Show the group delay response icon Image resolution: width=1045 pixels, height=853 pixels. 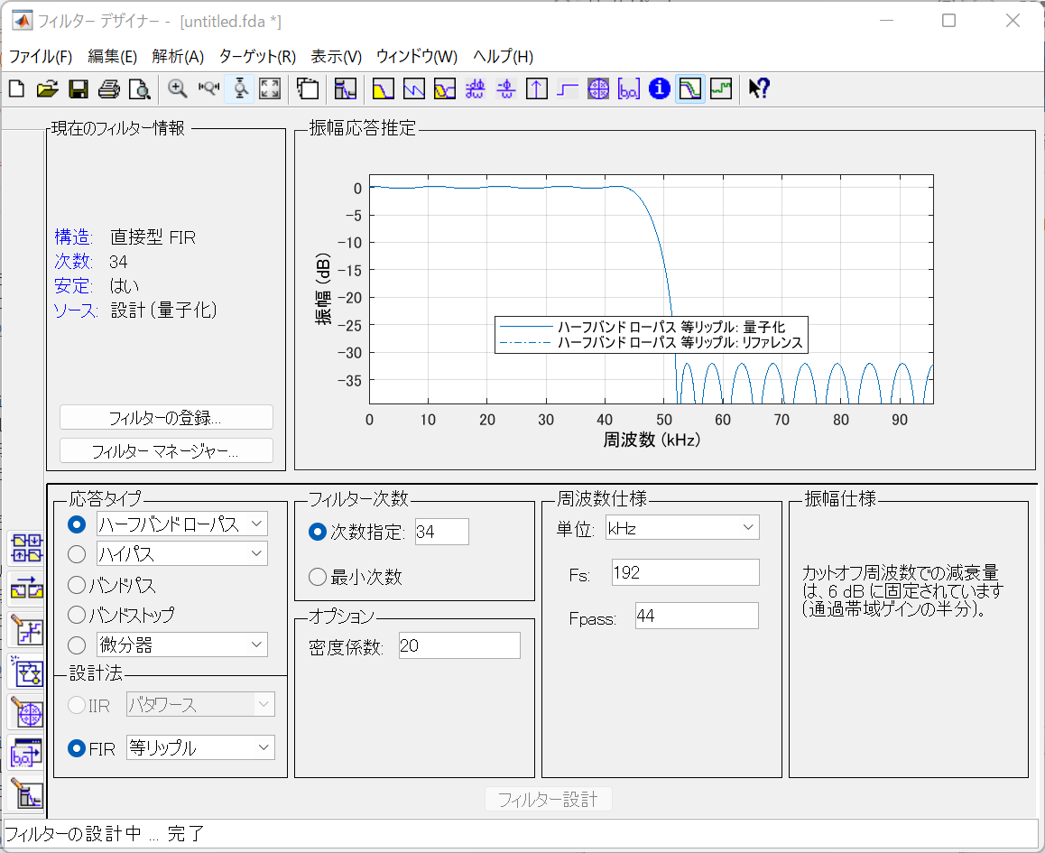476,88
